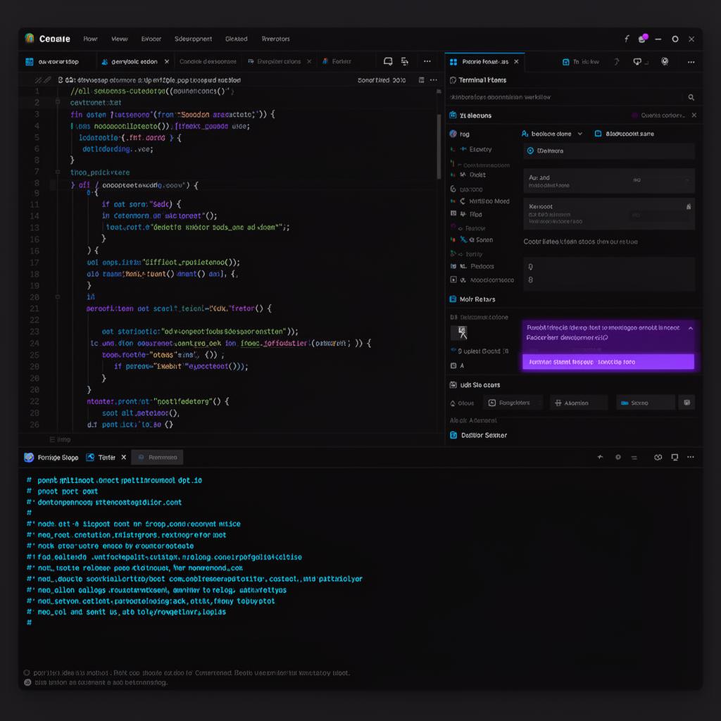The height and width of the screenshot is (721, 721).
Task: Click the camera-target icon in right panel toolbar
Action: pos(665,62)
